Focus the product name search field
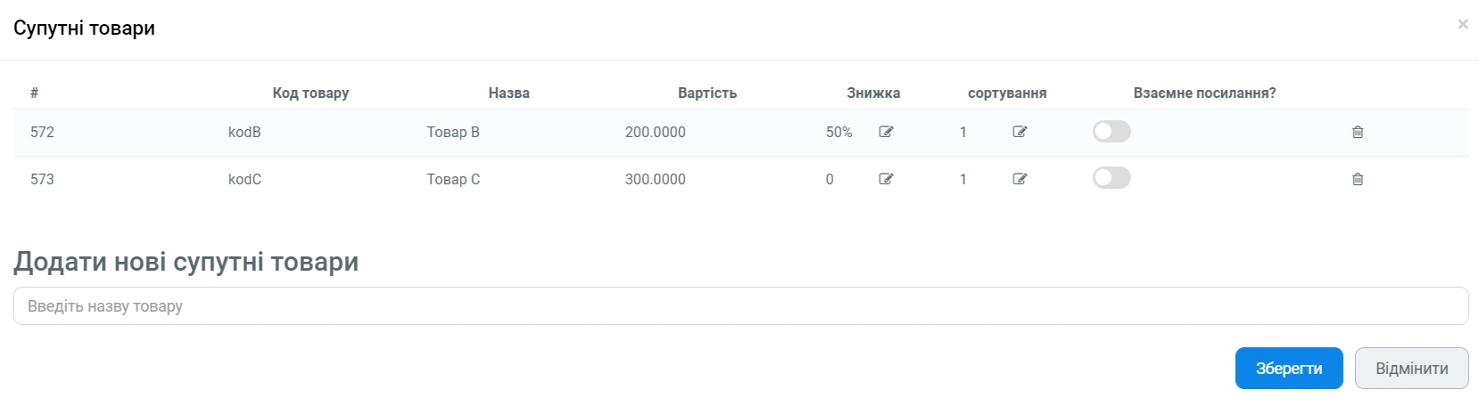Image resolution: width=1479 pixels, height=398 pixels. click(740, 305)
